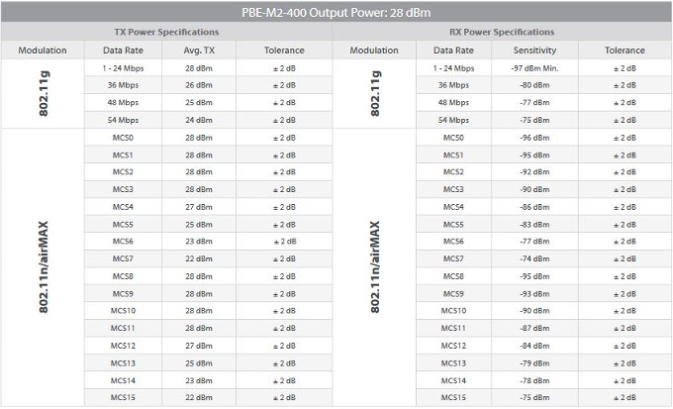Select the TX-side '802.11n/airMAX' label
The image size is (673, 409).
pyautogui.click(x=44, y=267)
